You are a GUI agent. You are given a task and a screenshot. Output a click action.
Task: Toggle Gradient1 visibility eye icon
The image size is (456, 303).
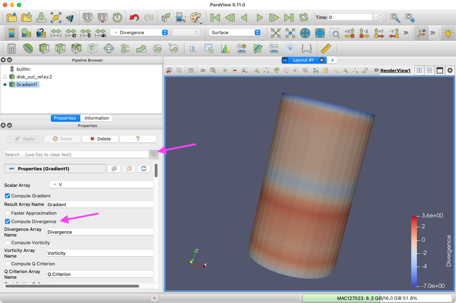tap(5, 84)
